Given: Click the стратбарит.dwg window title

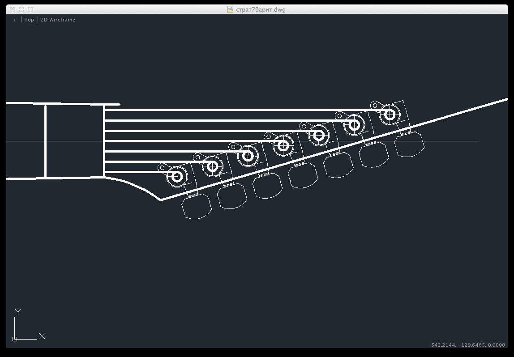Looking at the screenshot, I should tap(261, 9).
